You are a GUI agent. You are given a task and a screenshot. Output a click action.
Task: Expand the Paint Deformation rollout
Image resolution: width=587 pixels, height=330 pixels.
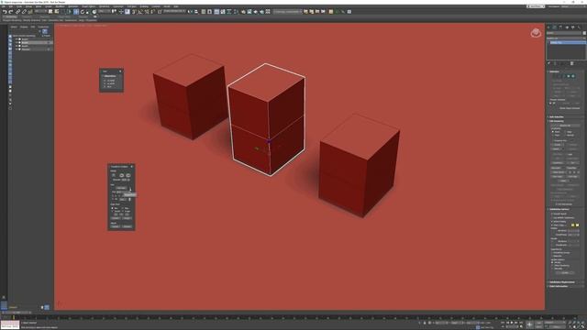[x=566, y=287]
